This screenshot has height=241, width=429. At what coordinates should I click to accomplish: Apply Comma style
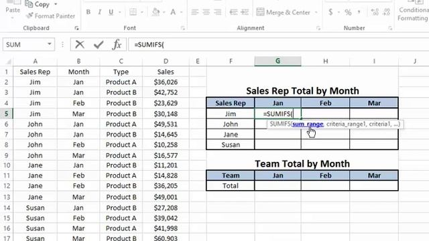coord(359,12)
